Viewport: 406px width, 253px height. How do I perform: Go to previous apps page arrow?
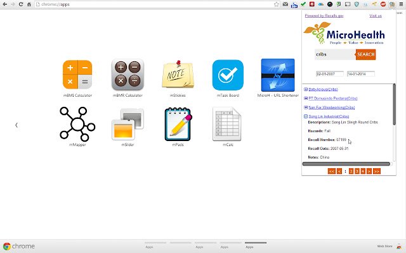pos(16,125)
